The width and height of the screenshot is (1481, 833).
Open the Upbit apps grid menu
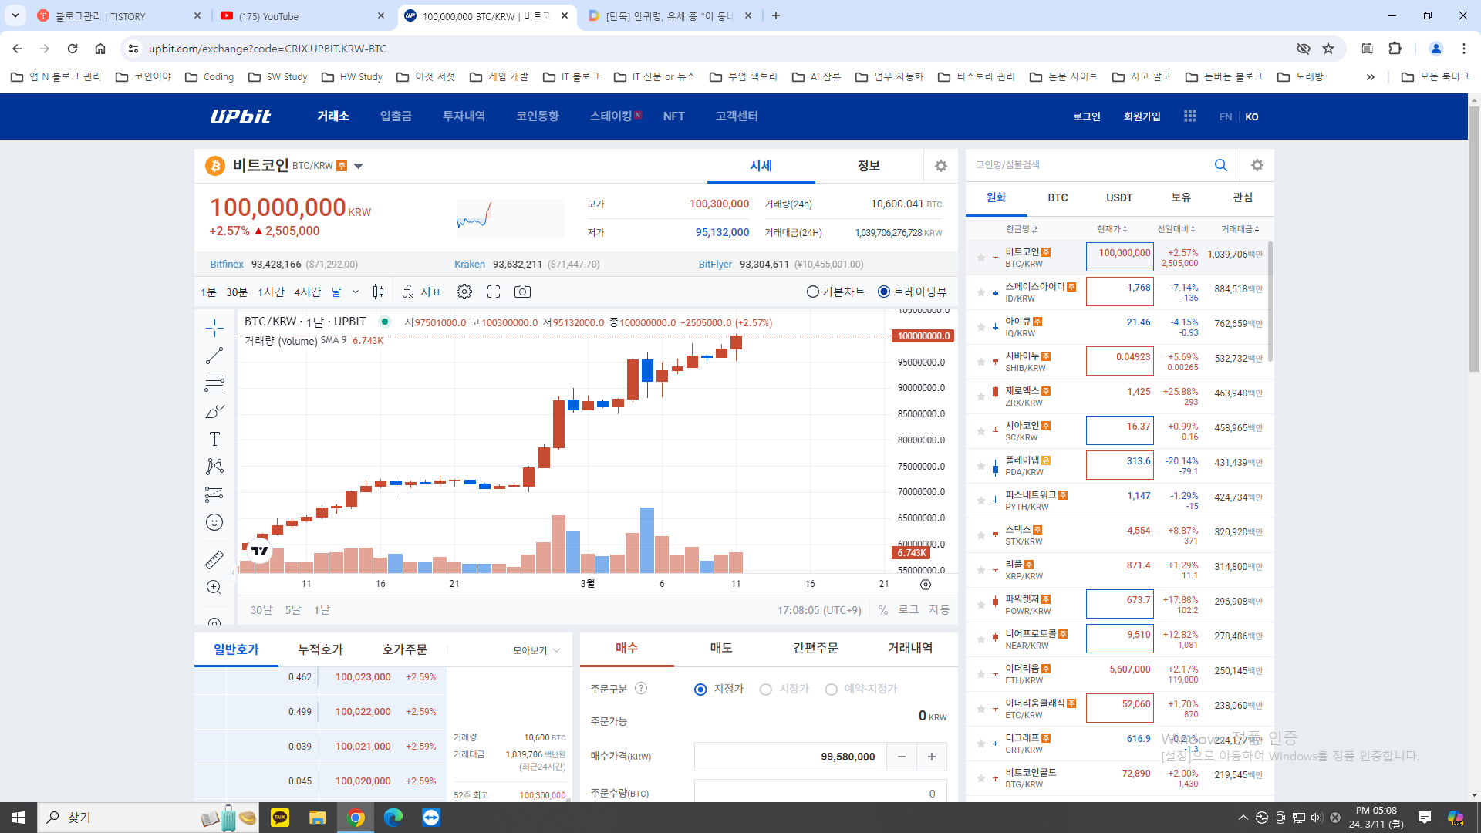[1190, 116]
